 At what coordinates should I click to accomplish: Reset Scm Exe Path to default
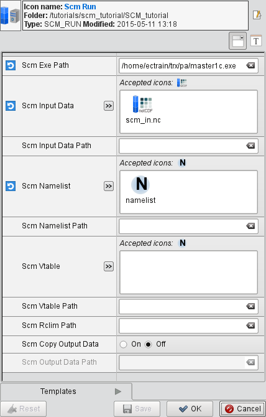coord(11,65)
